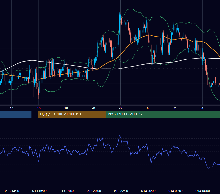Click the 16 hour axis label
220x194 pixels.
click(x=39, y=108)
